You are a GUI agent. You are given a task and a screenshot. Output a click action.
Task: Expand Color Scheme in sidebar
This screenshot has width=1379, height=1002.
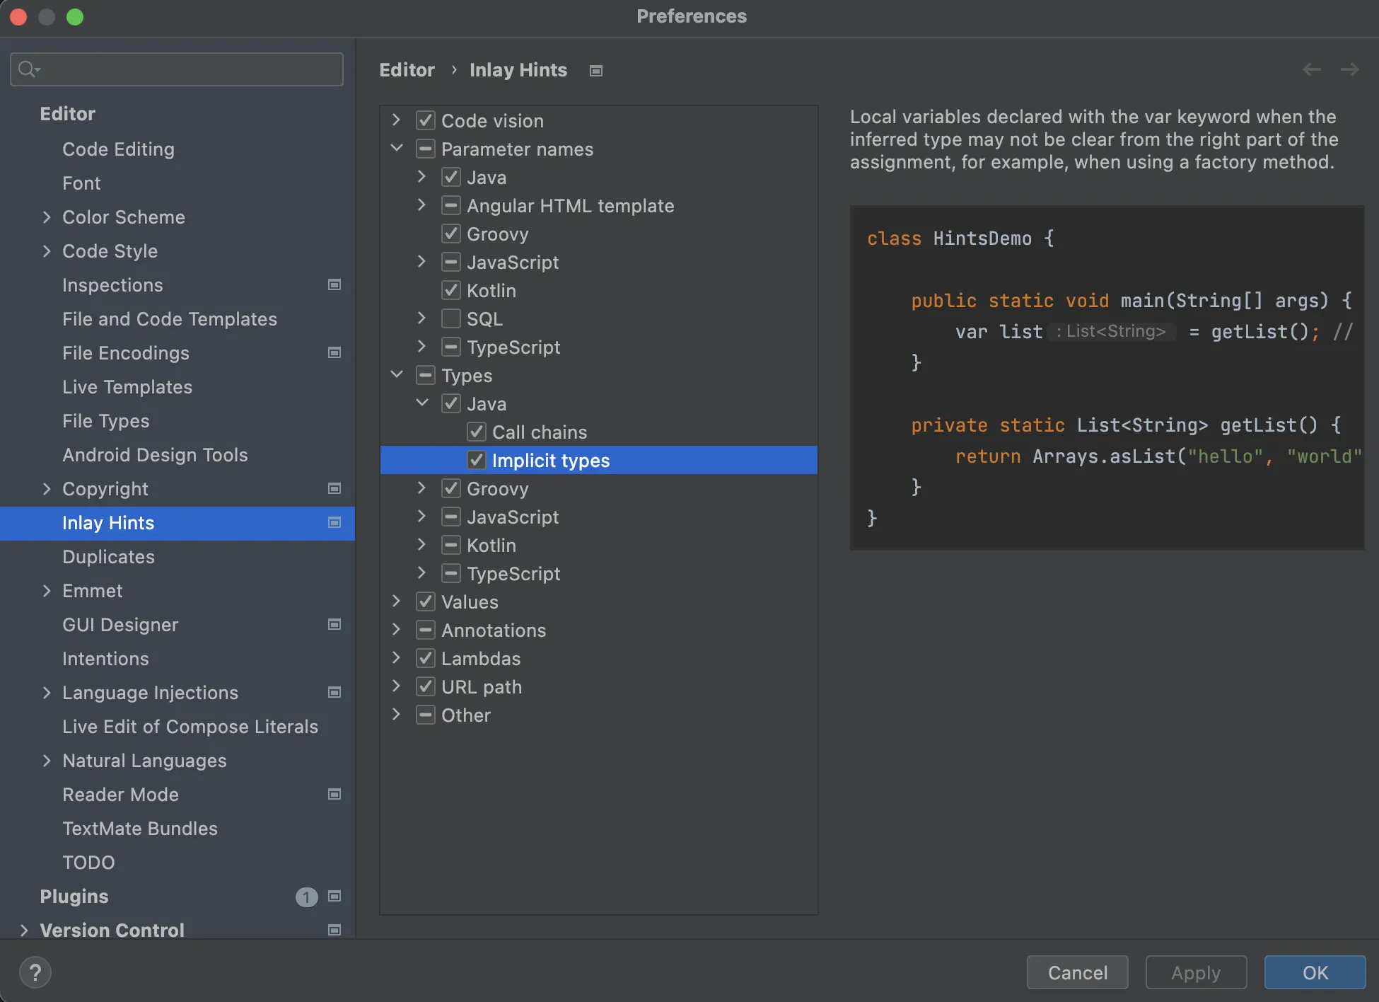pyautogui.click(x=47, y=217)
